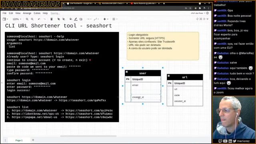Toggle dark mode appearance icon

[197, 19]
